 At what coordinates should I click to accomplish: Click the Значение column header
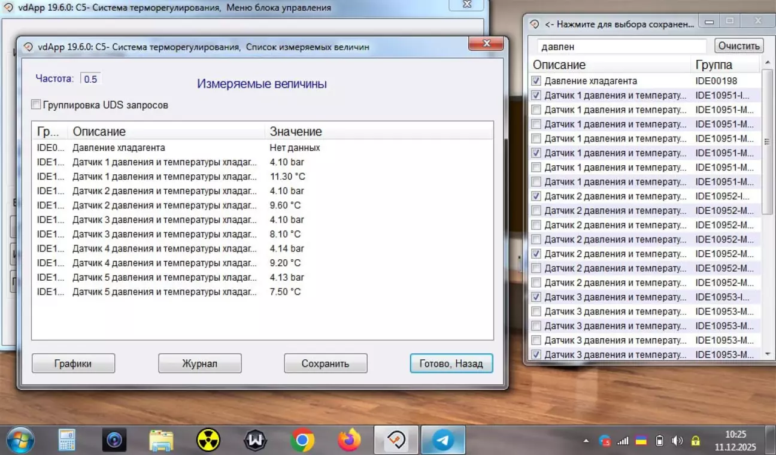pos(296,132)
